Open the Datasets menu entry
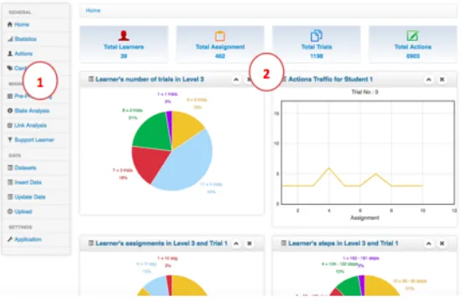Viewport: 462px width, 302px height. coord(25,168)
